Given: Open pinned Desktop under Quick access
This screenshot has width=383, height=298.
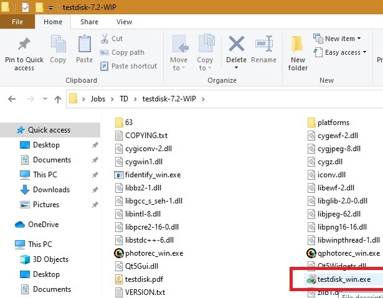Looking at the screenshot, I should coord(46,145).
